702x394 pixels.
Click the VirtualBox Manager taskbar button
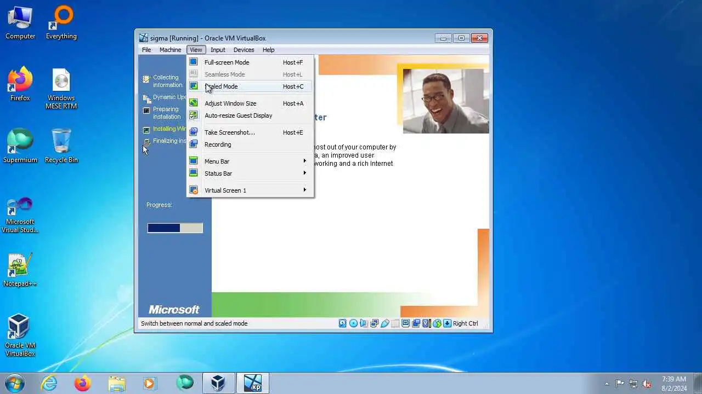click(x=218, y=383)
